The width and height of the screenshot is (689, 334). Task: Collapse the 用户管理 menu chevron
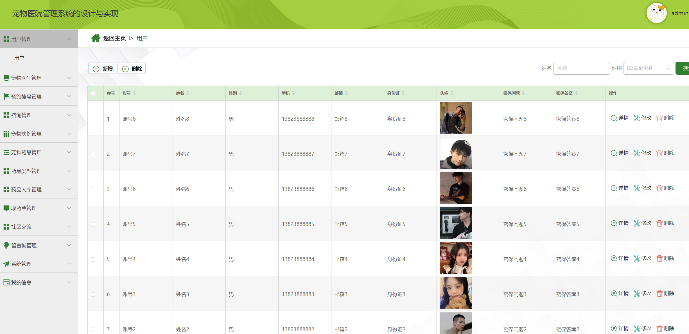pyautogui.click(x=69, y=39)
